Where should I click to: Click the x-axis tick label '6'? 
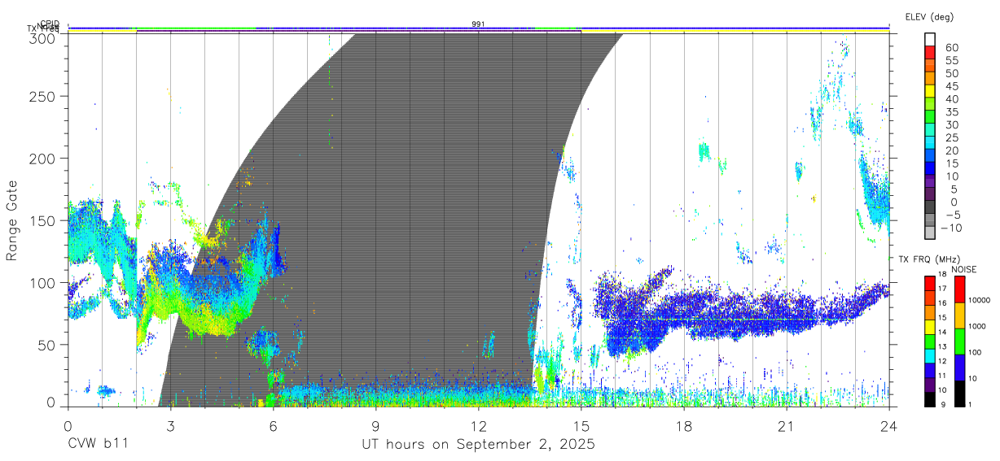[x=273, y=426]
